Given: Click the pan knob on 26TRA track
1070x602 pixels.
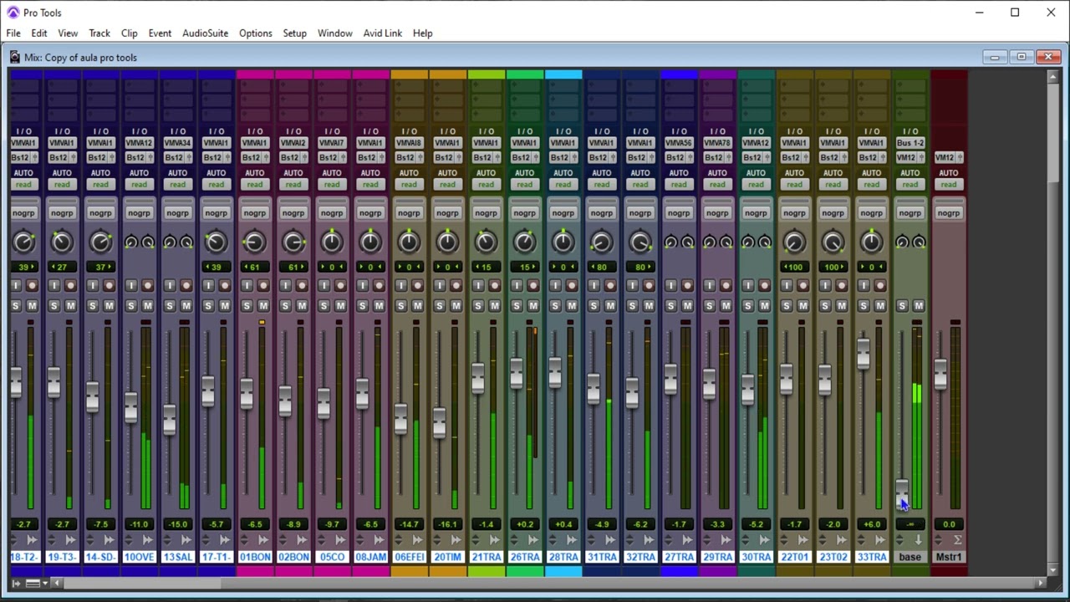Looking at the screenshot, I should [x=524, y=242].
